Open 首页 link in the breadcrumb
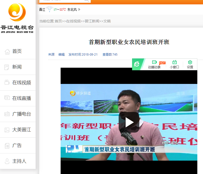Image resolution: width=203 pixels, height=174 pixels. coord(58,21)
